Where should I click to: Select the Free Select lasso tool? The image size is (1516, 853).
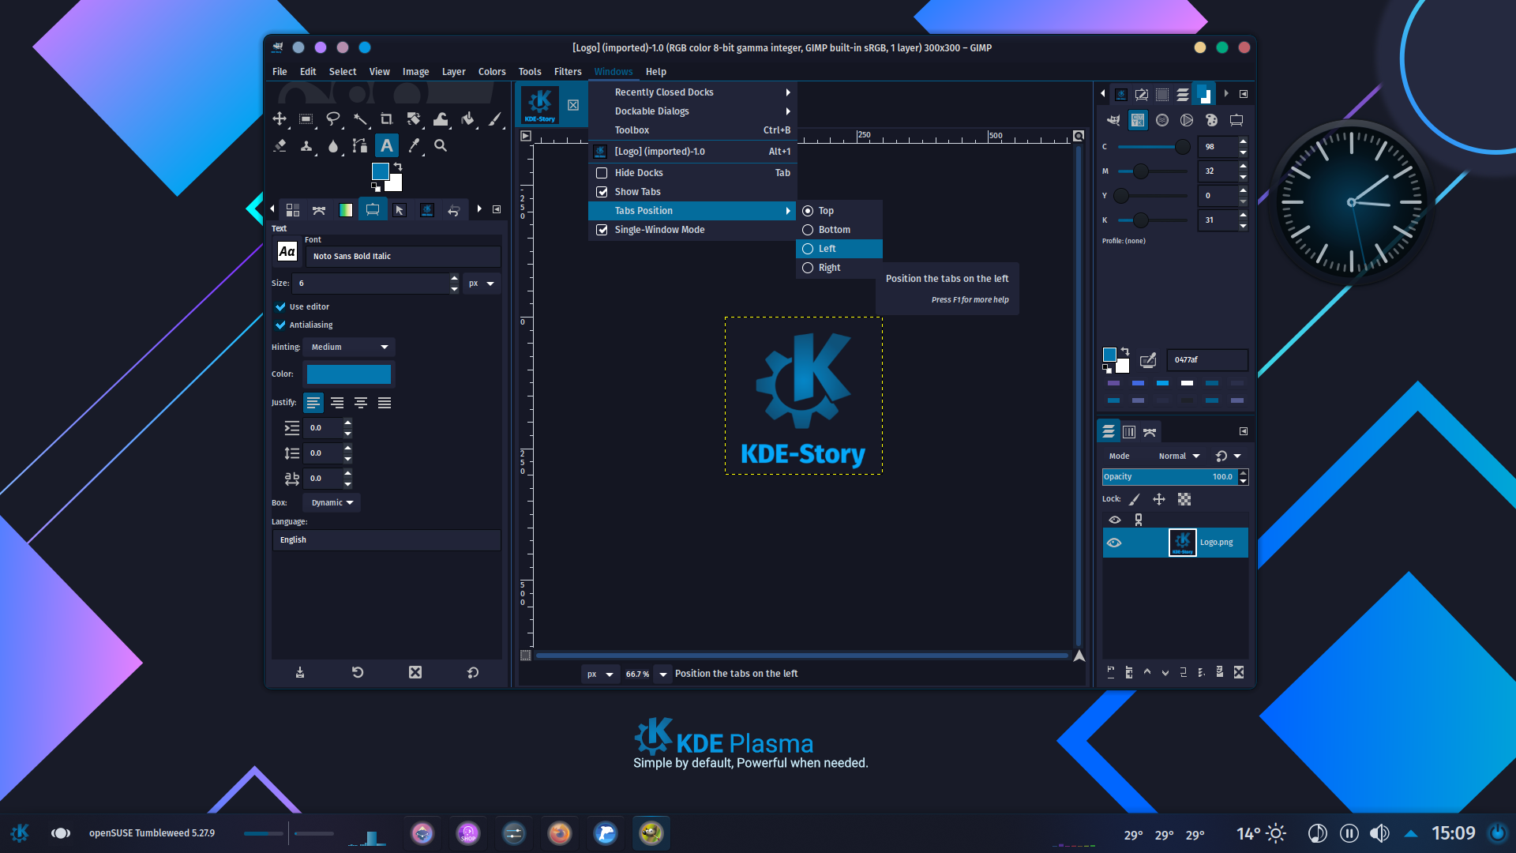(333, 118)
